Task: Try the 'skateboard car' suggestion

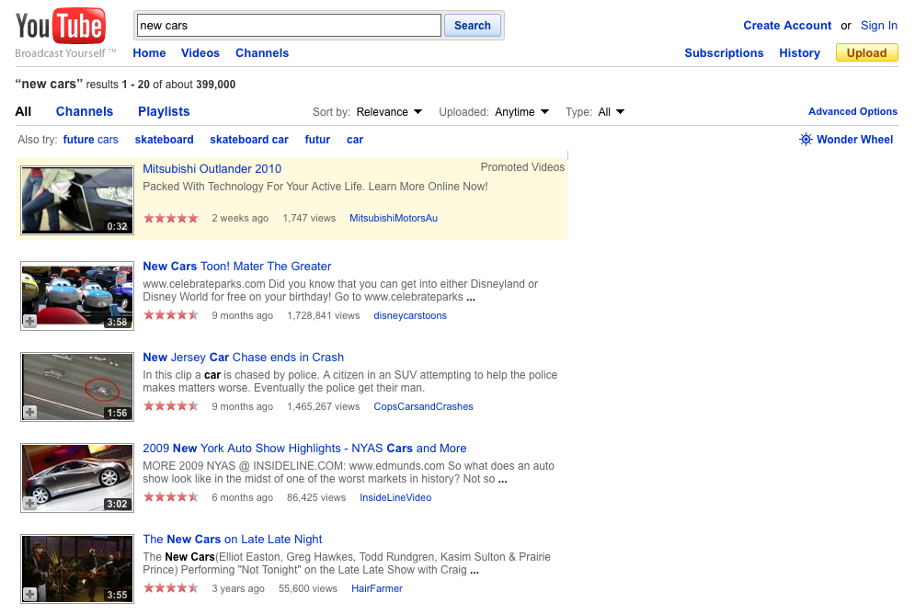Action: pyautogui.click(x=249, y=140)
